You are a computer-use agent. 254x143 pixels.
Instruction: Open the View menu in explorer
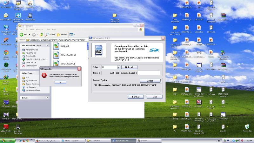click(x=32, y=30)
